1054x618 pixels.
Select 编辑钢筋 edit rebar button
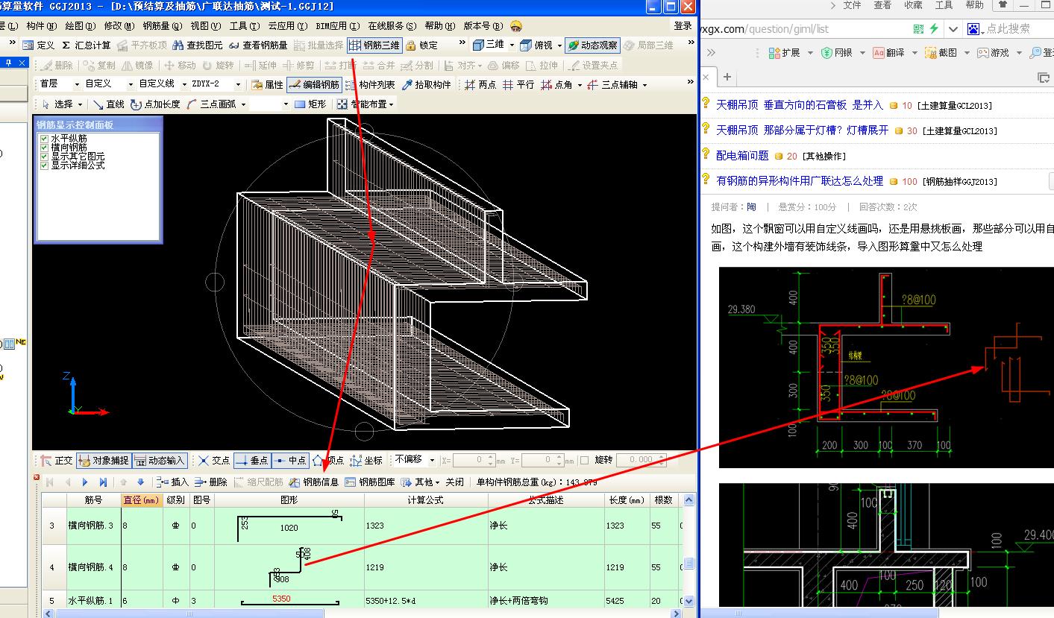pos(314,84)
